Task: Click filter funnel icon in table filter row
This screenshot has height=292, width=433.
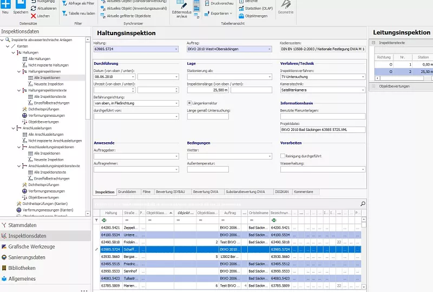Action: coord(96,220)
